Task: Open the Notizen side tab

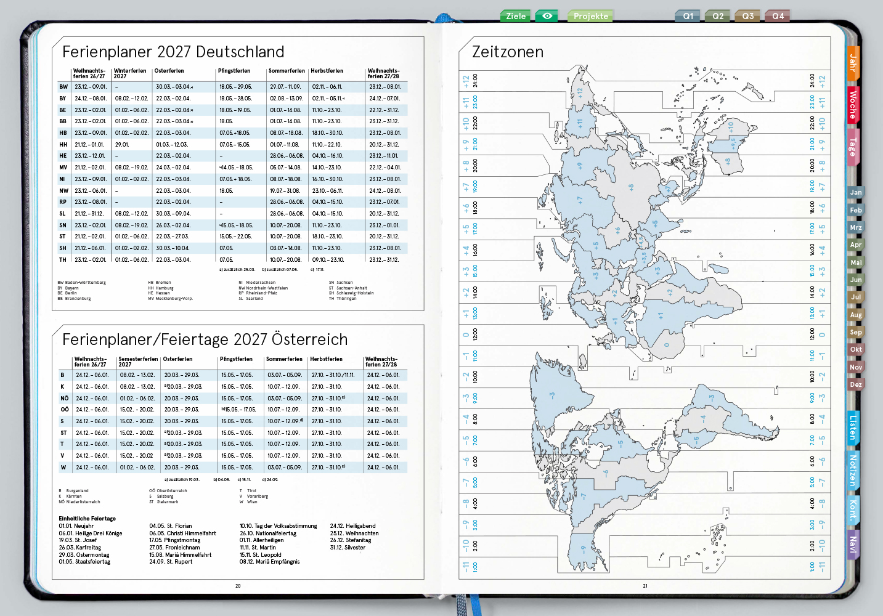Action: tap(853, 469)
